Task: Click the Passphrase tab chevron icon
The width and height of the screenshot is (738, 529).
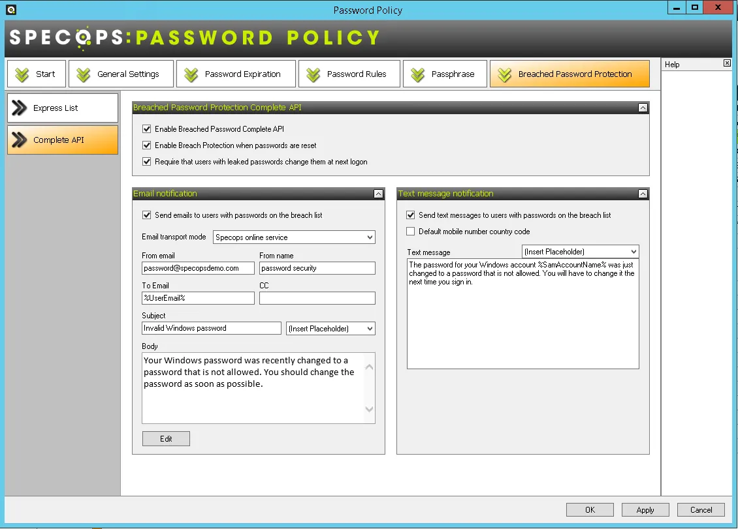Action: click(x=417, y=74)
